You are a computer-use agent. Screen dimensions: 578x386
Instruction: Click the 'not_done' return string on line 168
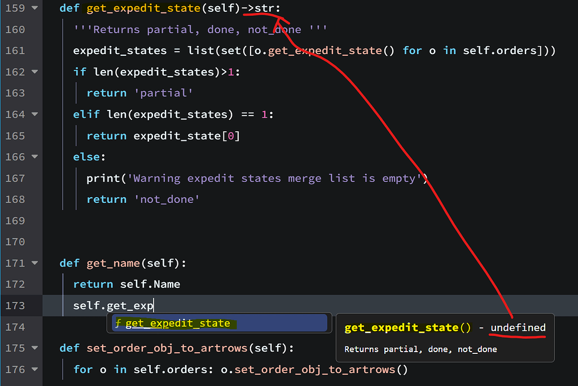[x=167, y=199]
